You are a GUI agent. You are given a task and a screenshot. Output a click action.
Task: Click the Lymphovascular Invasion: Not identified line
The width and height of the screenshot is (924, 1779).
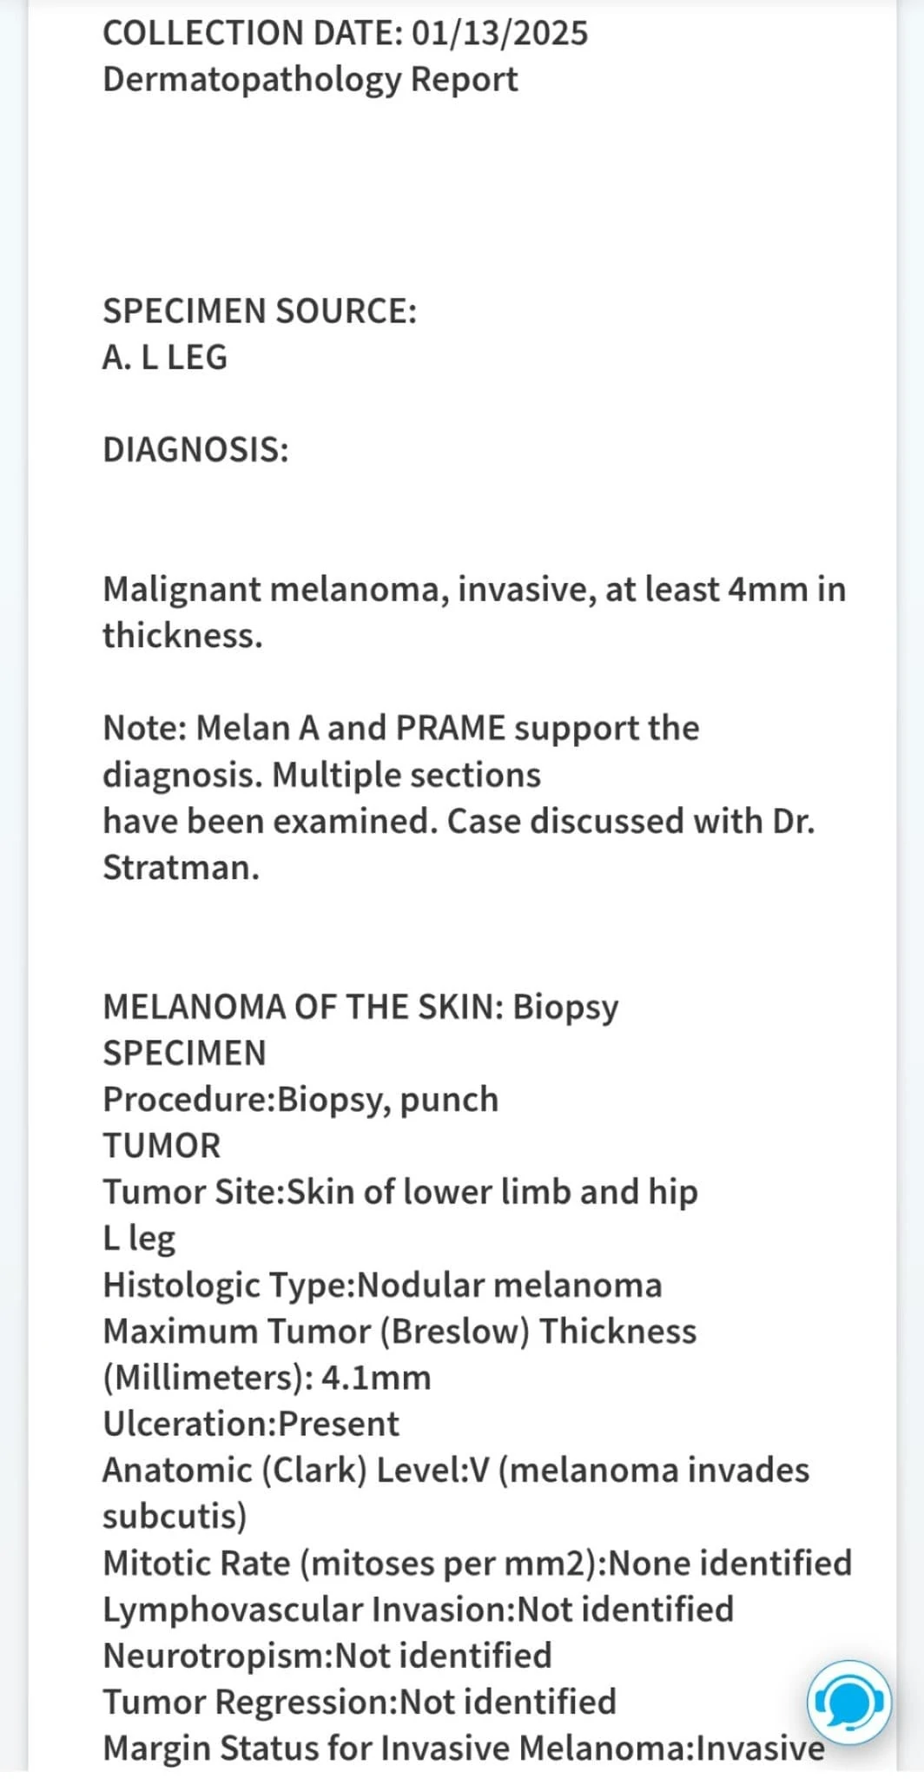click(418, 1609)
